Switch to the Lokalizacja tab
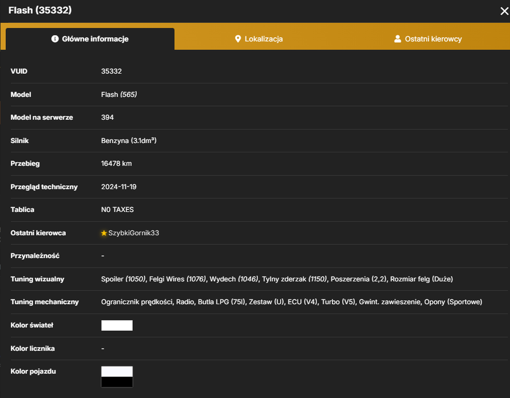This screenshot has width=510, height=398. coord(259,39)
